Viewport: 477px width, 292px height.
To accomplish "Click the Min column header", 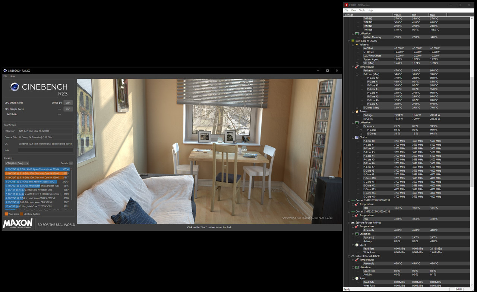I will (420, 14).
